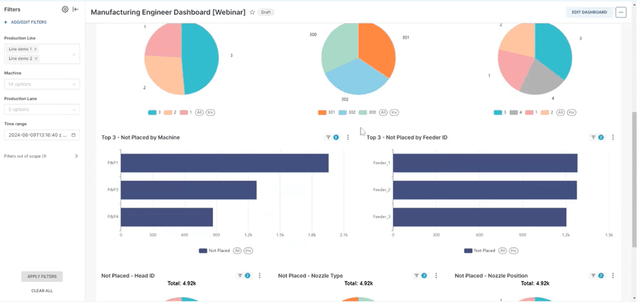Click Inv in machine chart legend

[x=248, y=251]
